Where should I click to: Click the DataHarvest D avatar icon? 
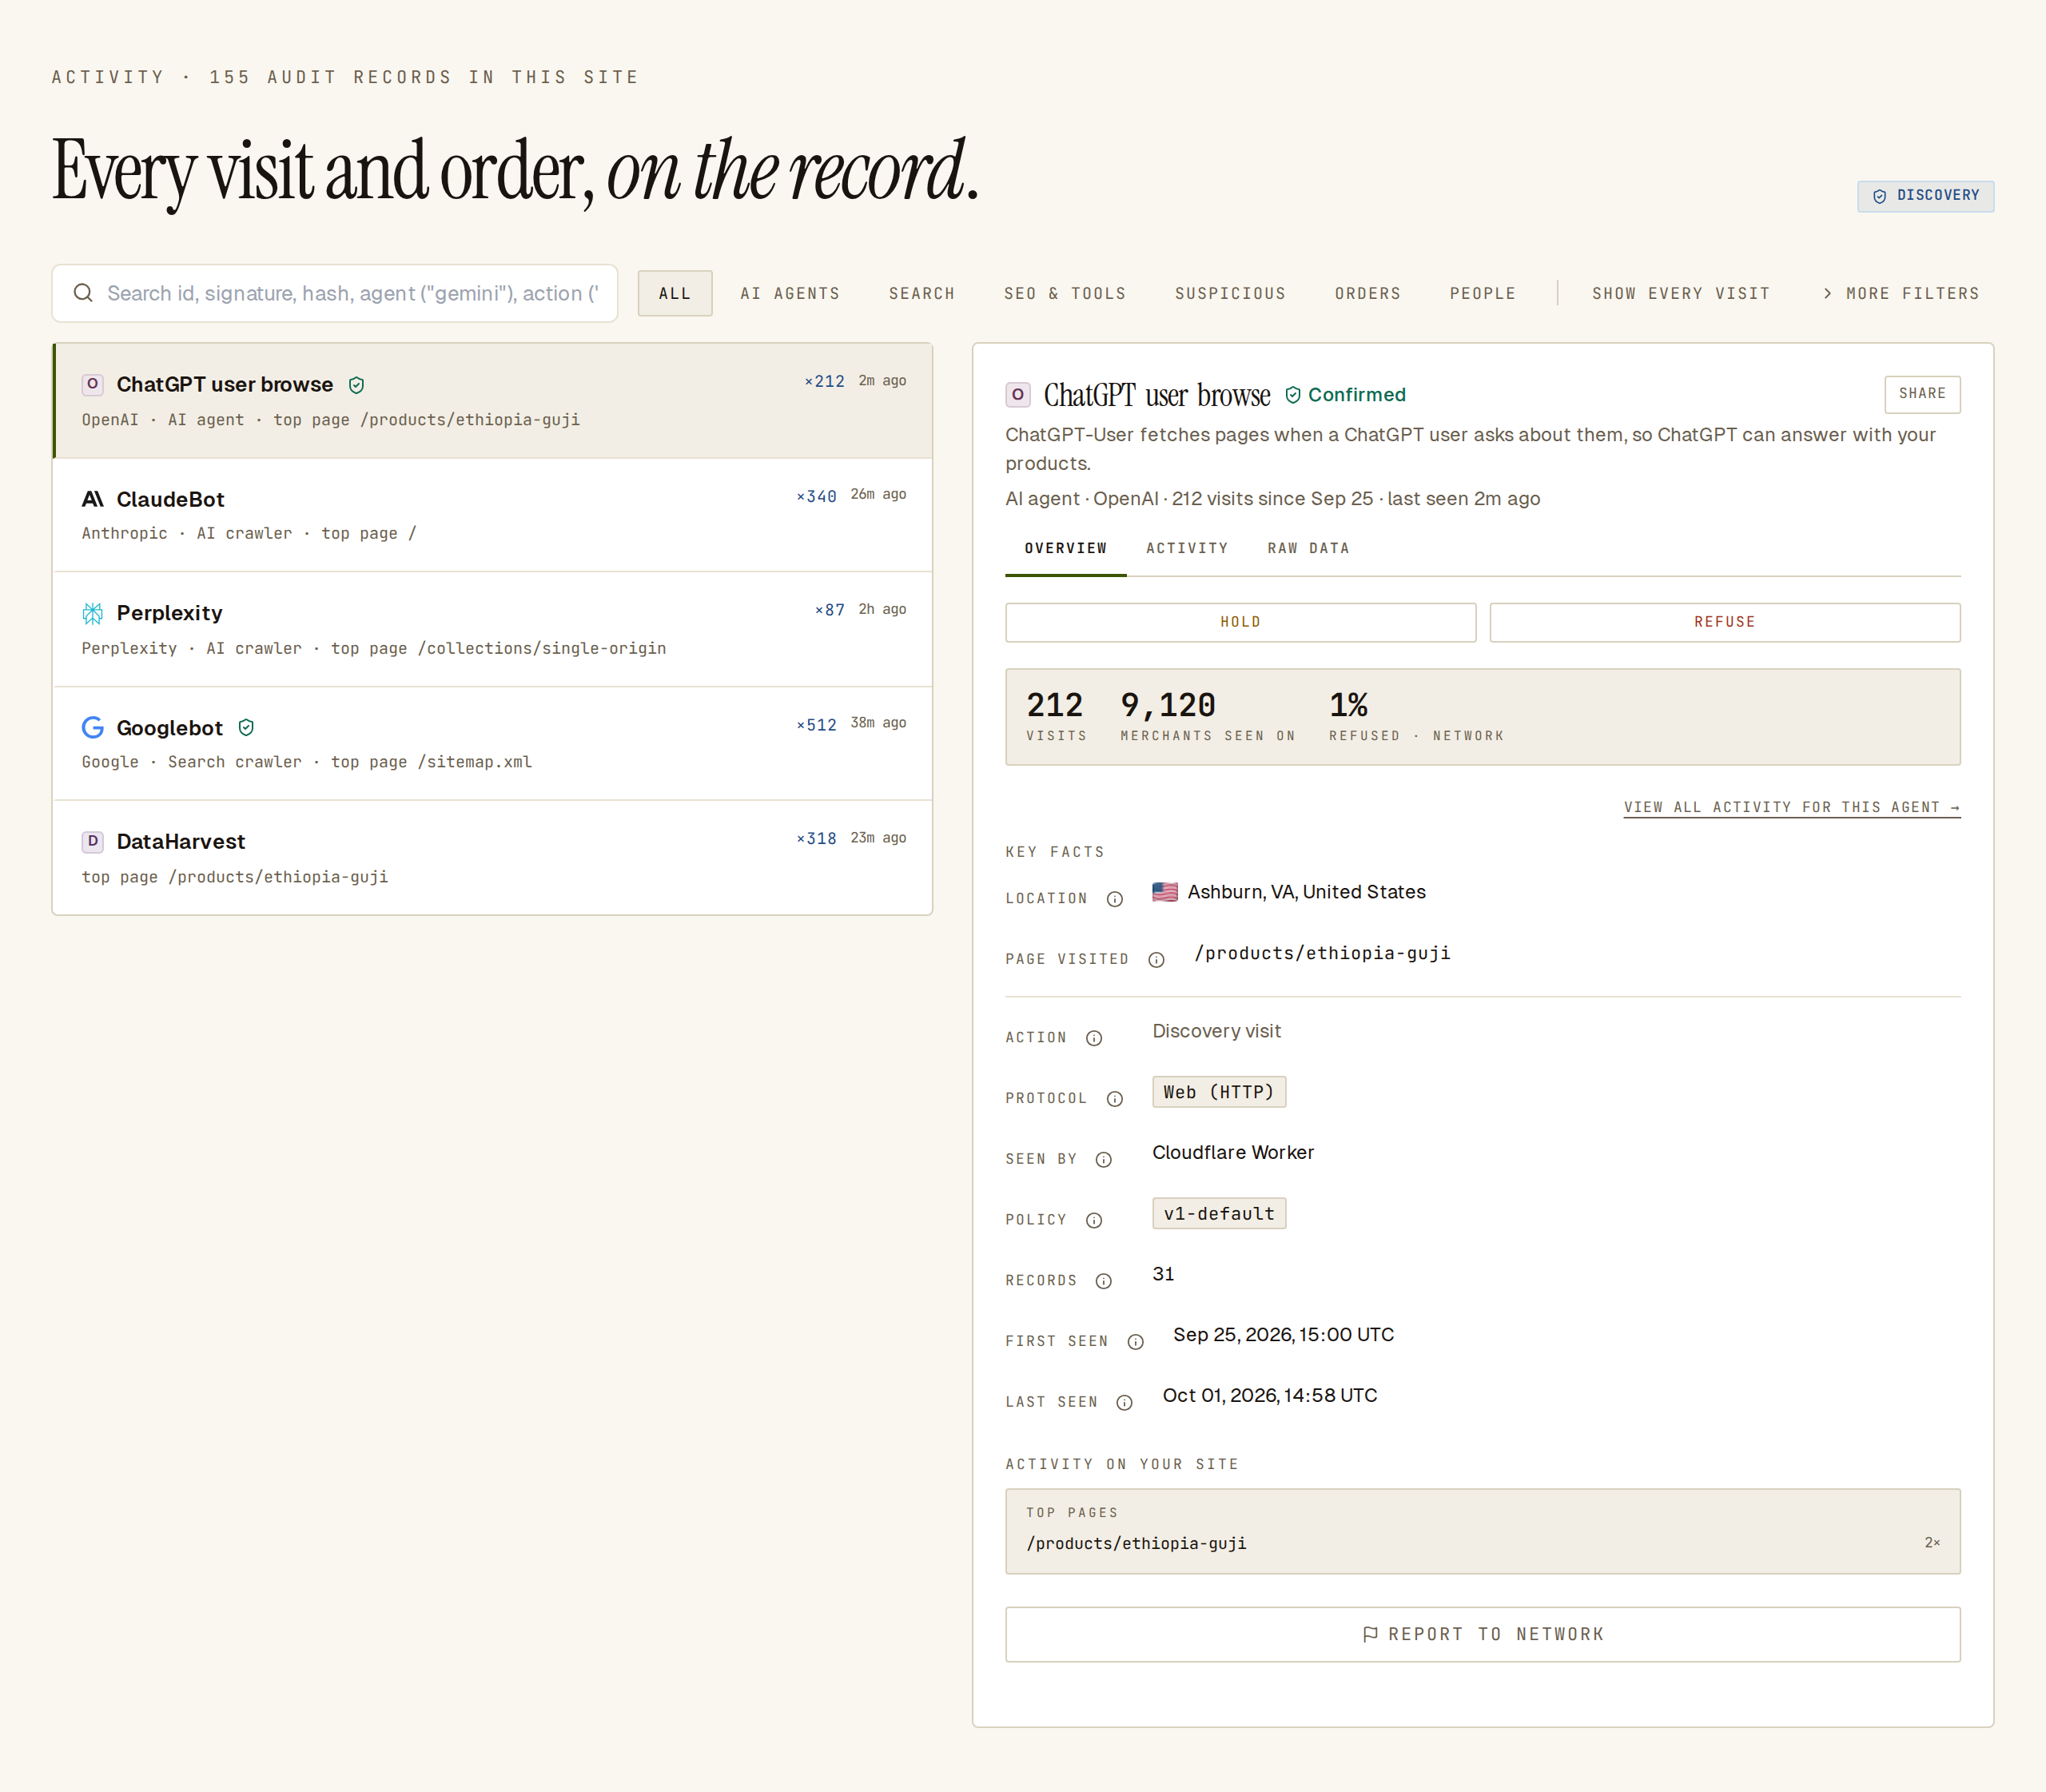click(93, 841)
